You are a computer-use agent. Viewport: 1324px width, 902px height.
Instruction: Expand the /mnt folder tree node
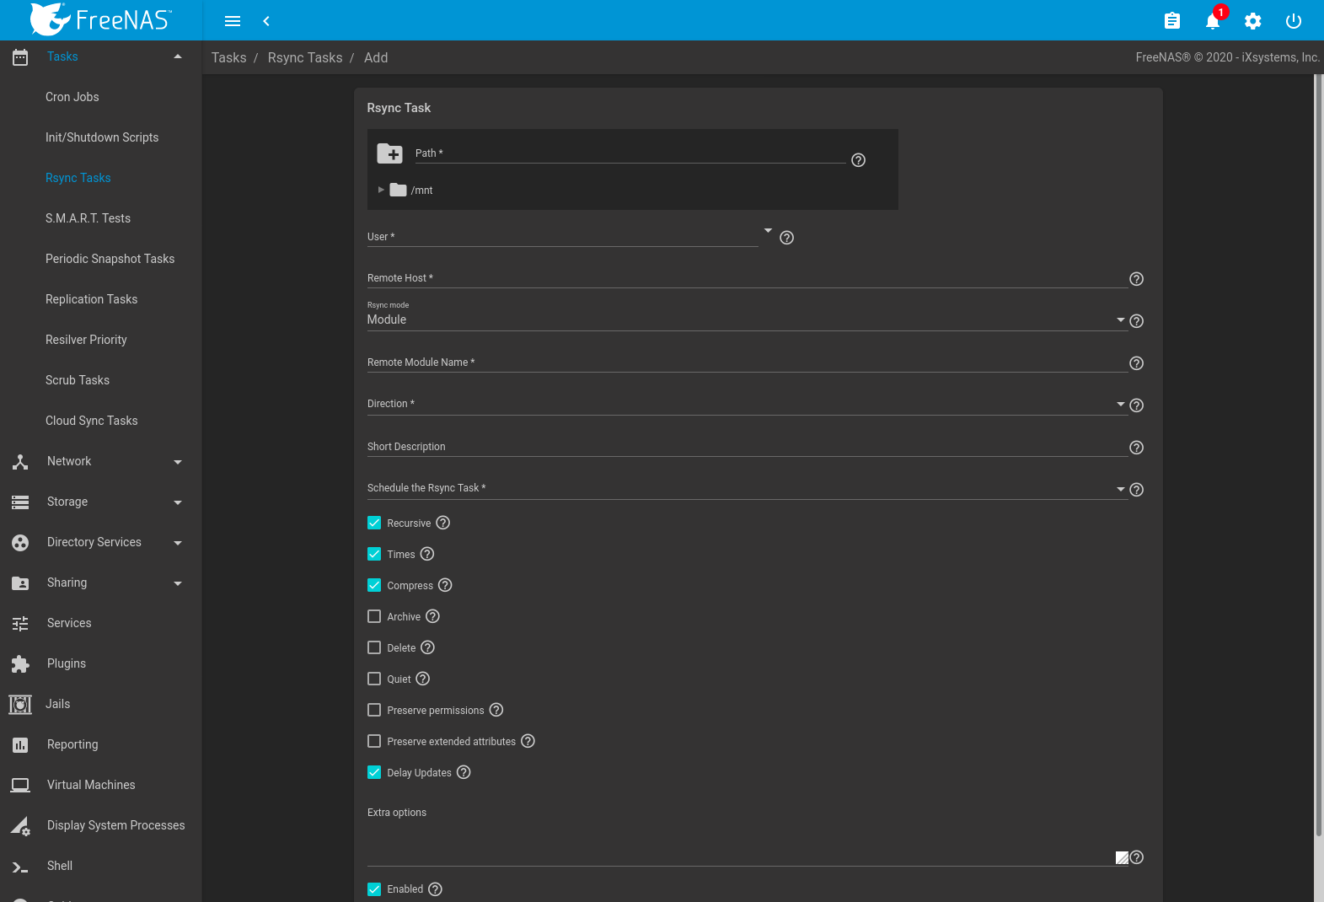pos(381,190)
